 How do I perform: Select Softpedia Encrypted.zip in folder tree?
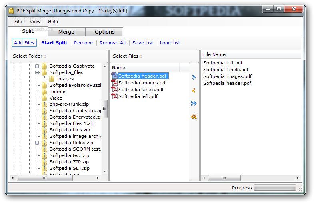pos(75,117)
